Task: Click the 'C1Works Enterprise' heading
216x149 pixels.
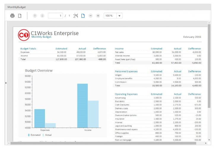Action: tap(55, 33)
